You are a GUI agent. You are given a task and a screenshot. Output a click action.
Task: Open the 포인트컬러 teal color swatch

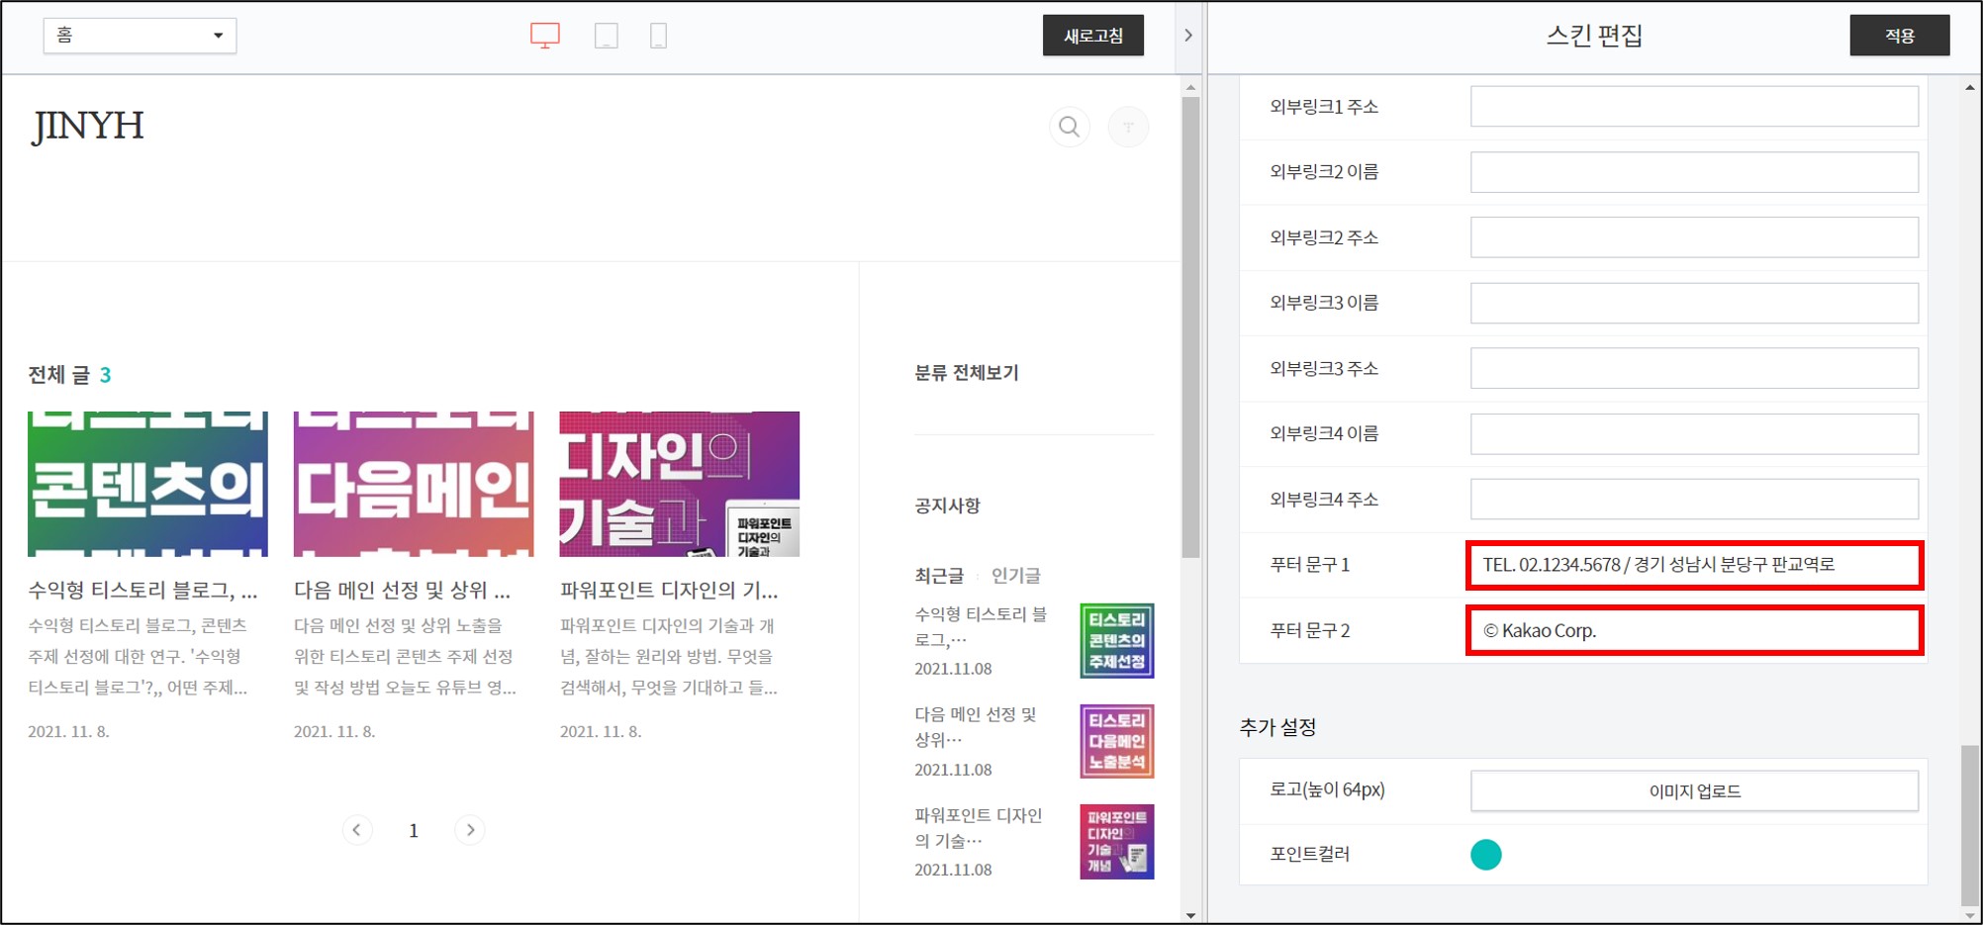[x=1485, y=854]
